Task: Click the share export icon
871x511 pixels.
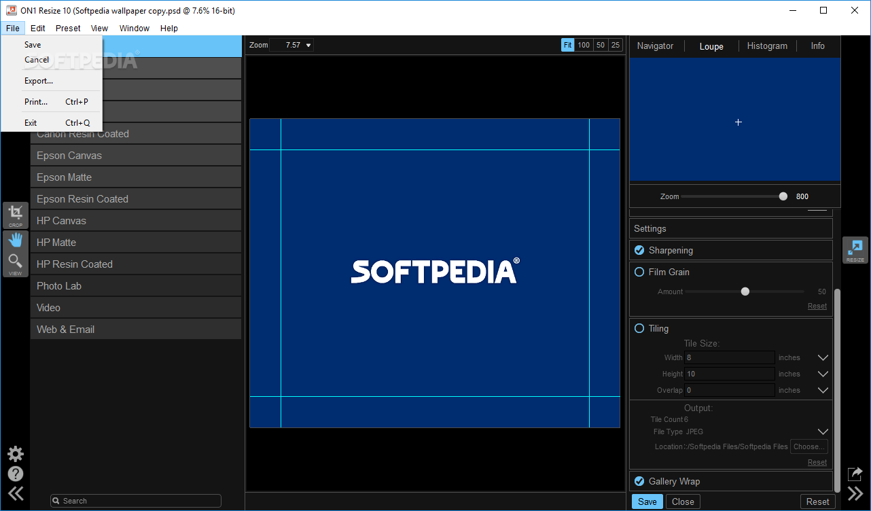Action: click(855, 473)
